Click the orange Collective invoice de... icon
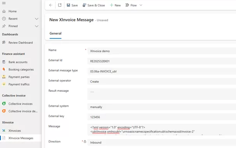 point(4,111)
